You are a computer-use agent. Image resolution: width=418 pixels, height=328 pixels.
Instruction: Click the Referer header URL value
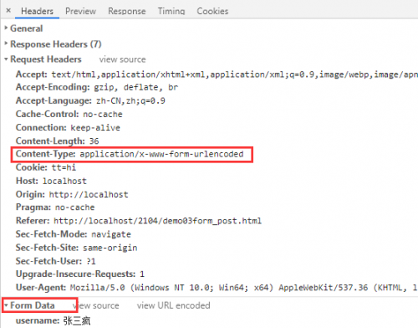[x=157, y=221]
